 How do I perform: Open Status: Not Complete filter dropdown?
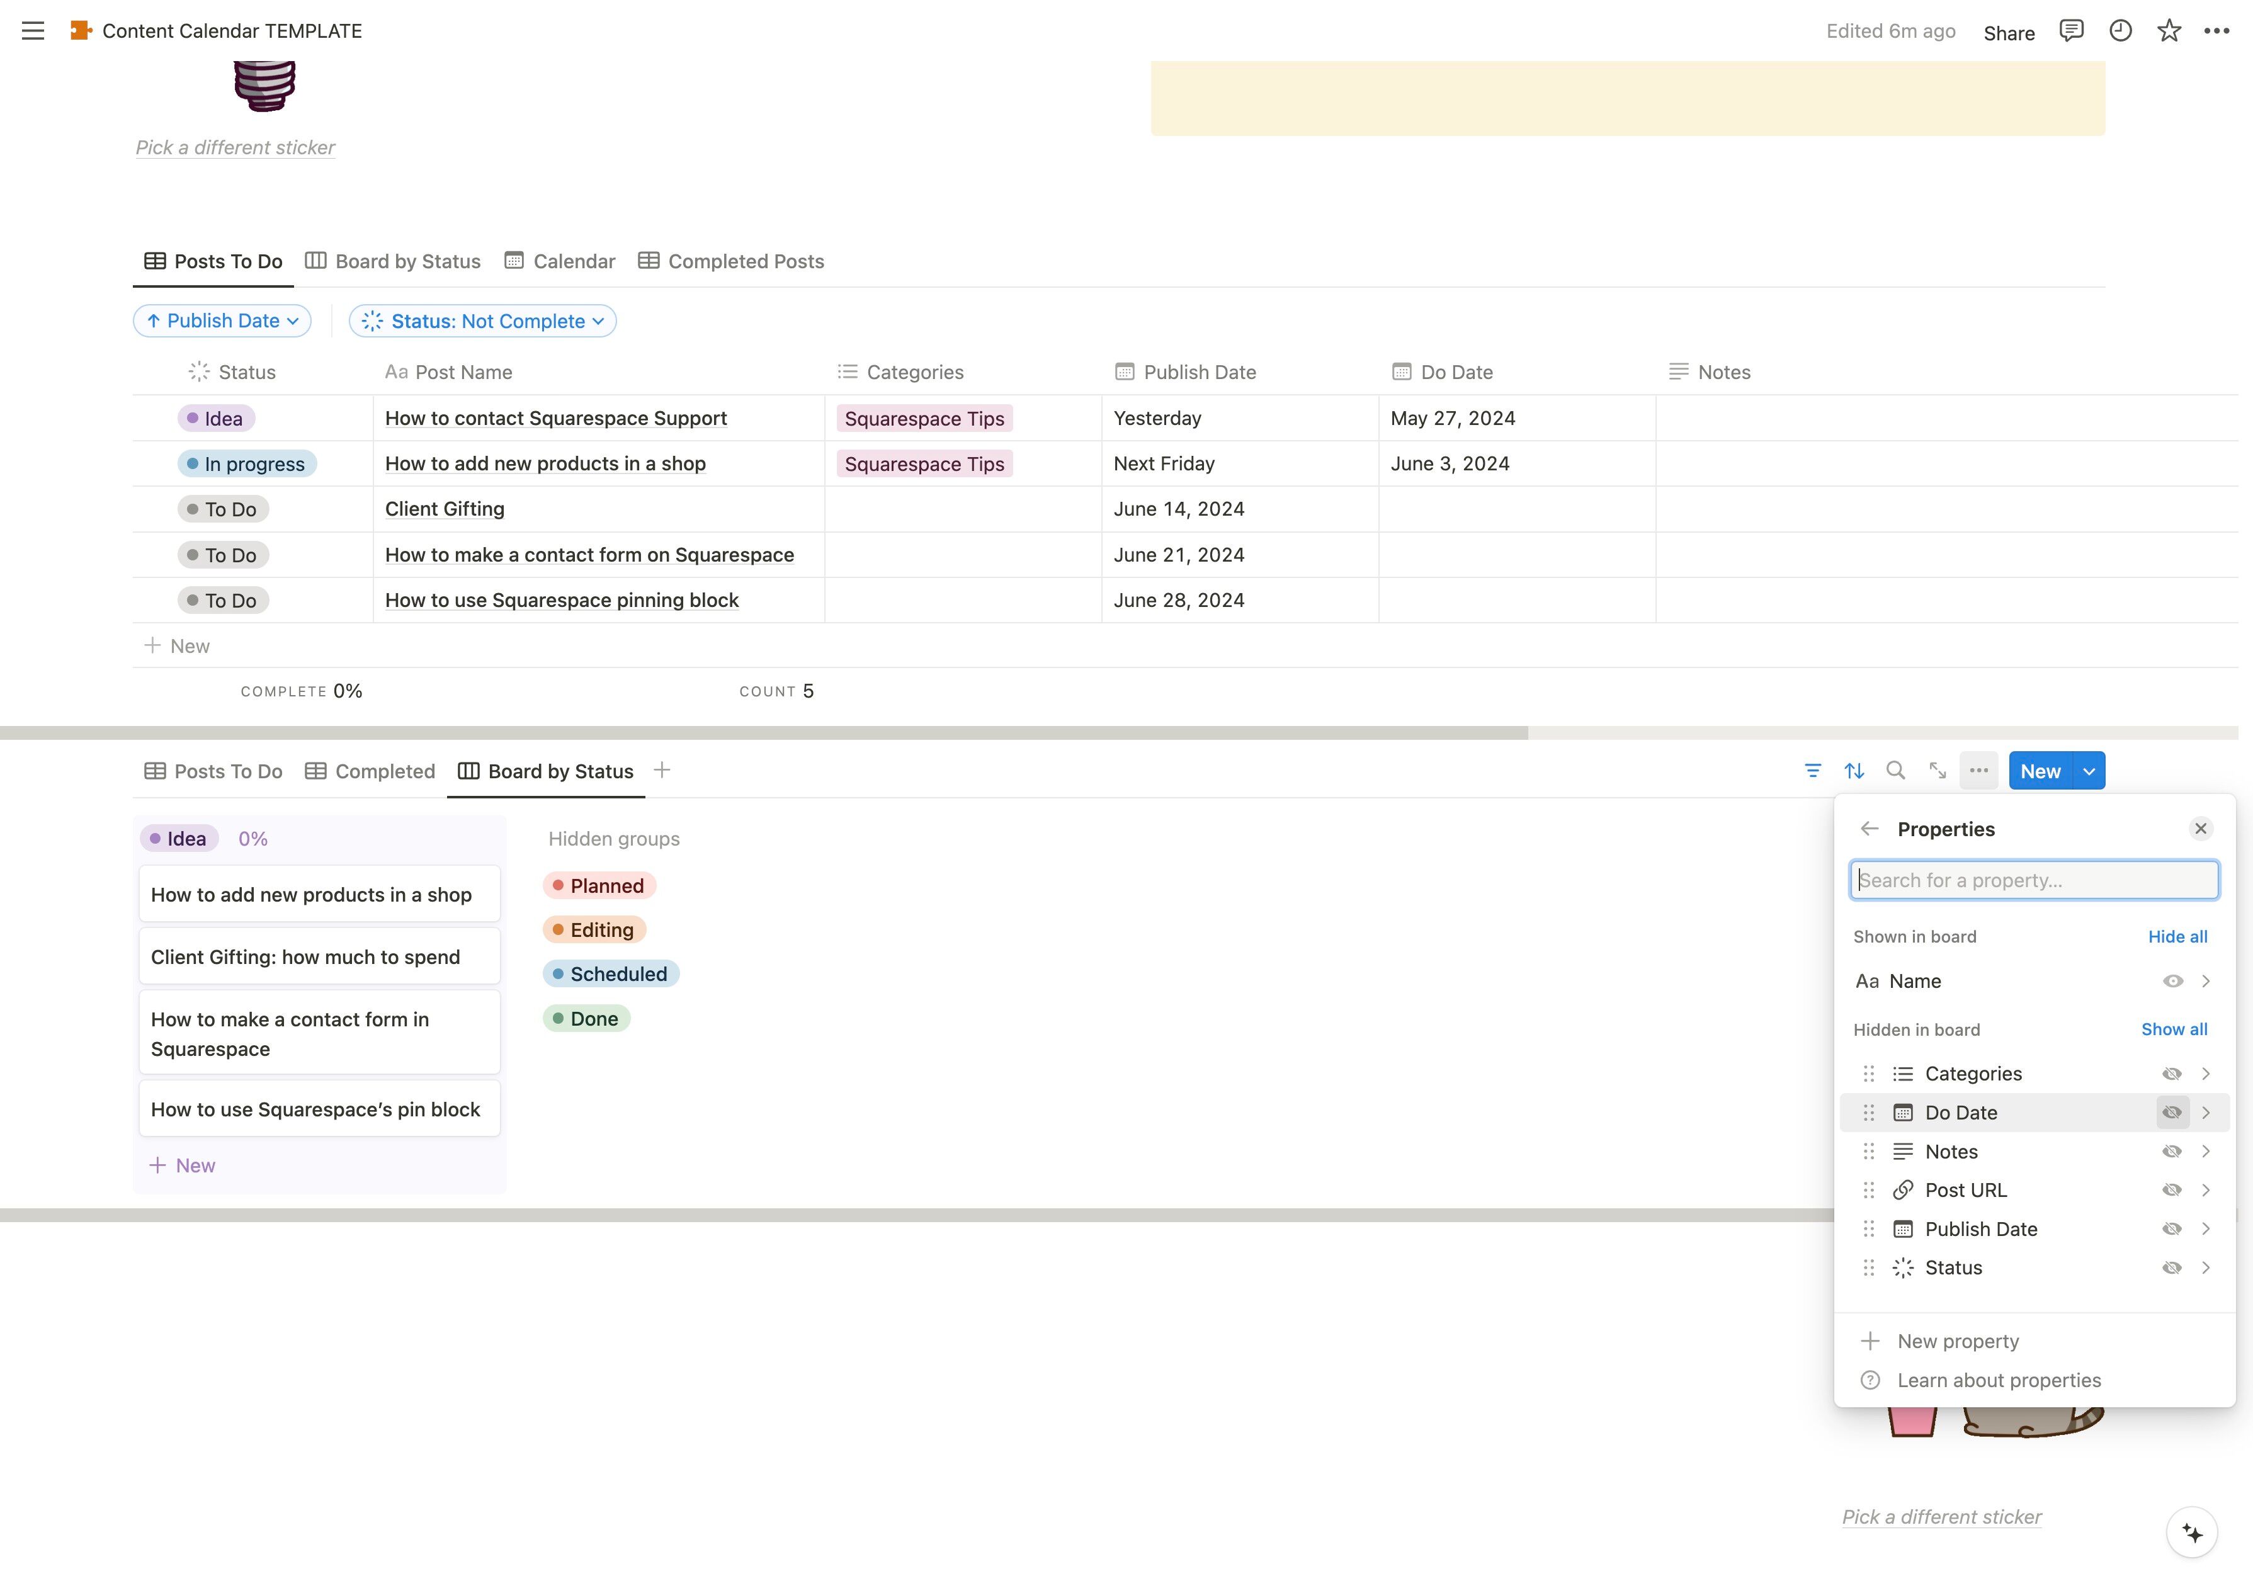[x=483, y=321]
